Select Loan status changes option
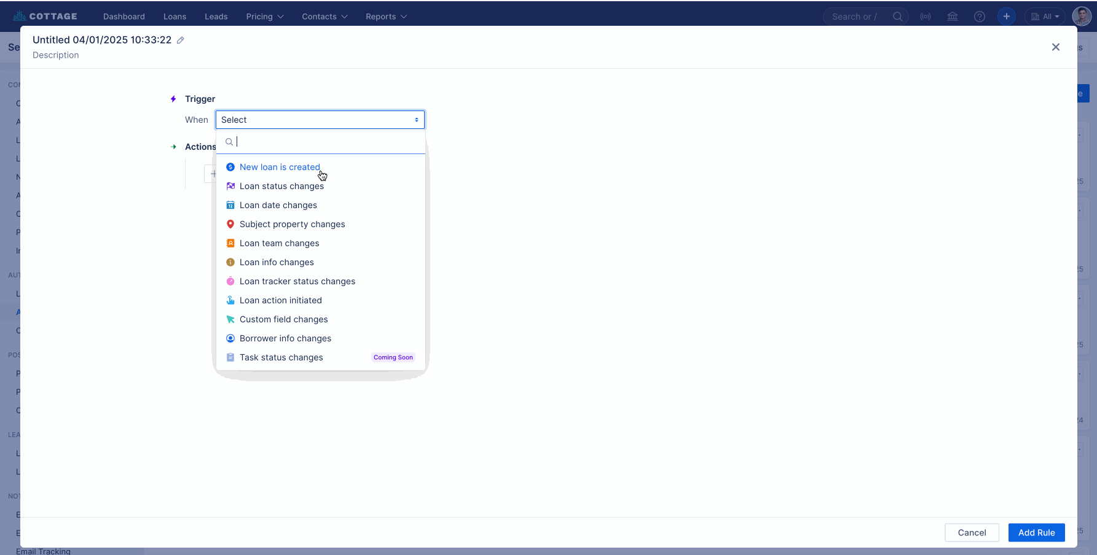 [x=321, y=186]
